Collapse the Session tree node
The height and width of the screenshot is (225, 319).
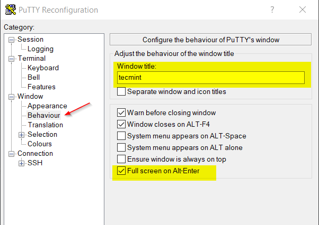[x=12, y=40]
